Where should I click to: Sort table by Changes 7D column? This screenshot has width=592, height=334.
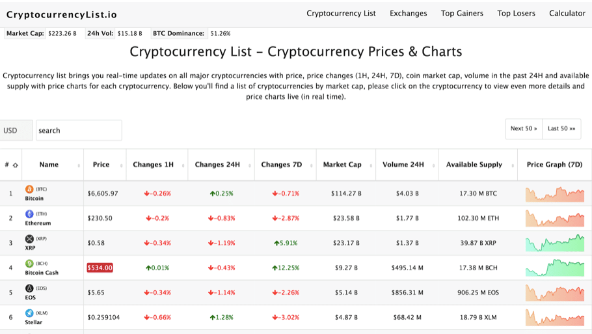(x=286, y=165)
